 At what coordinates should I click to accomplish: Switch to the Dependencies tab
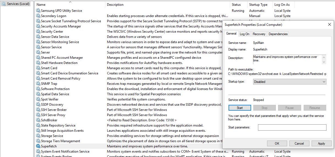click(x=278, y=34)
